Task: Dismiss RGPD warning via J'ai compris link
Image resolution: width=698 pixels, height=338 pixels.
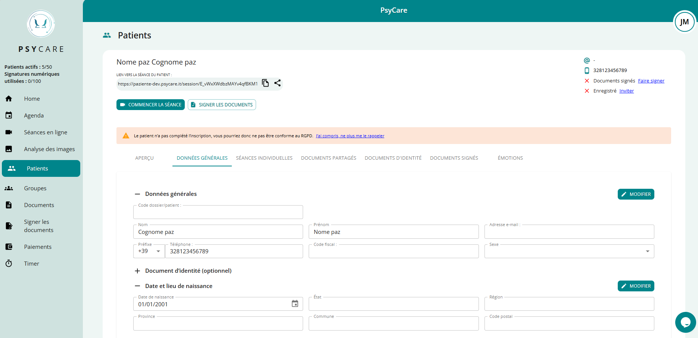Action: pyautogui.click(x=350, y=136)
